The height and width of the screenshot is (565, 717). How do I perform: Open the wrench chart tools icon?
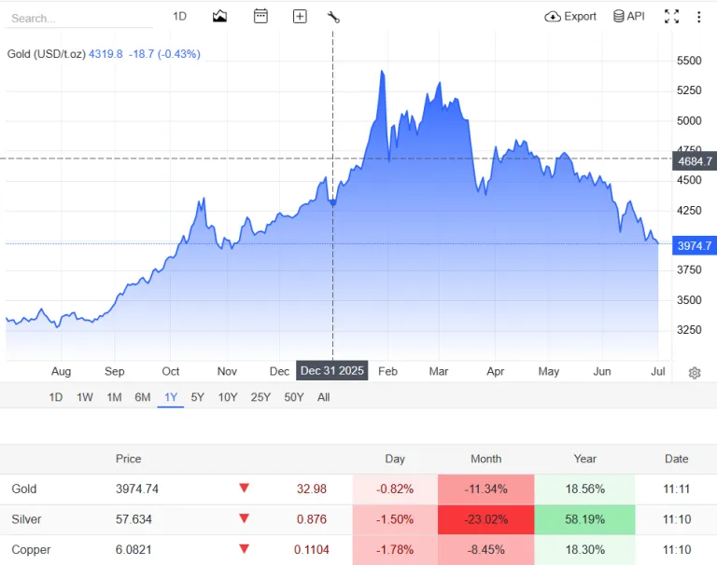point(333,18)
